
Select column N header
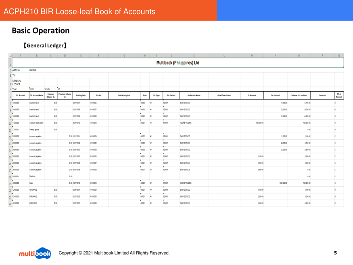coord(275,56)
